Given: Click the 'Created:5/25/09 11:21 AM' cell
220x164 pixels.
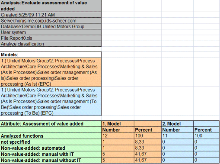Looking at the screenshot, I should [51, 15].
